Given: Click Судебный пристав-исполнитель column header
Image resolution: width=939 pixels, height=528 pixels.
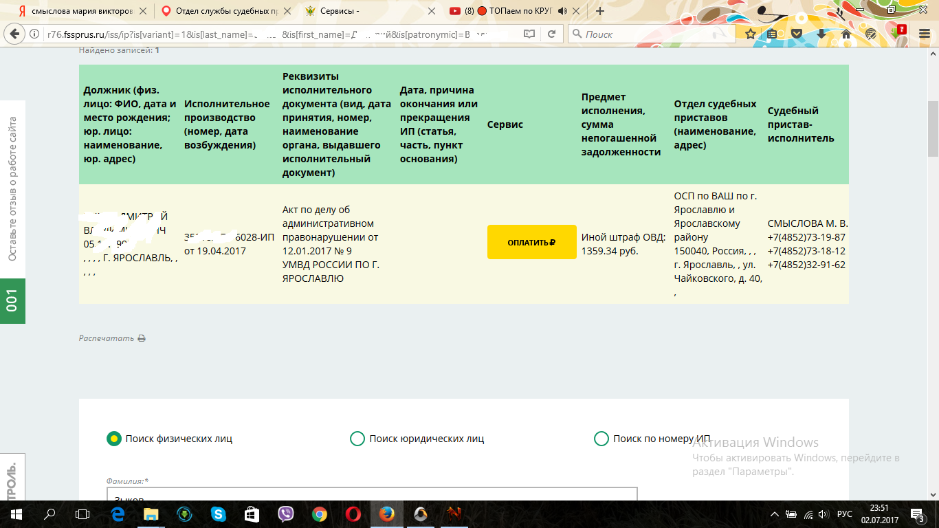Looking at the screenshot, I should tap(801, 124).
